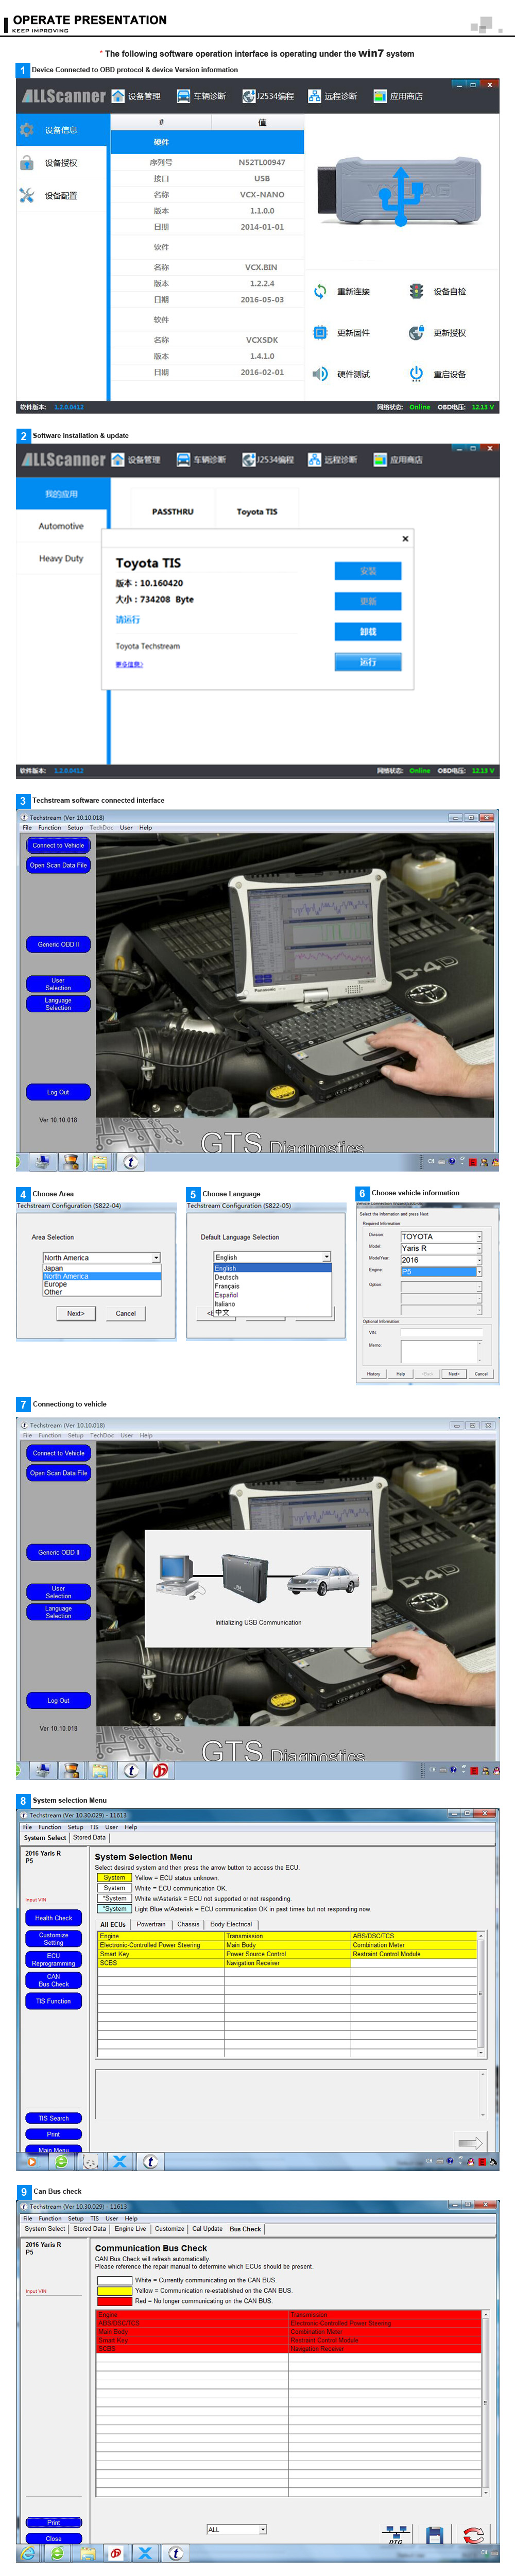Click the 更新授权 update license icon
Viewport: 515px width, 2576px height.
416,333
